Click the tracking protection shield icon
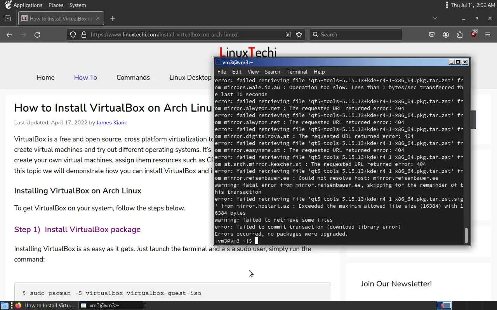Image resolution: width=497 pixels, height=310 pixels. pyautogui.click(x=73, y=34)
